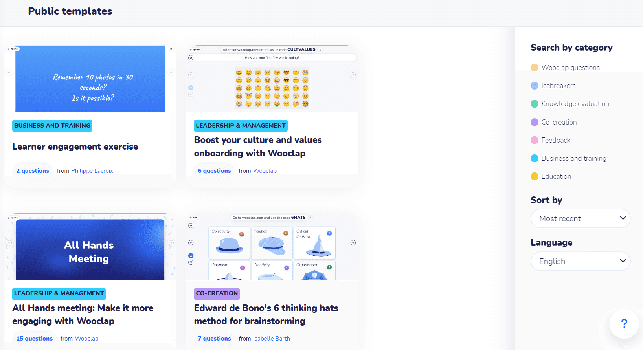Click next arrow on 6HATS preview
Image resolution: width=643 pixels, height=350 pixels.
point(353,243)
